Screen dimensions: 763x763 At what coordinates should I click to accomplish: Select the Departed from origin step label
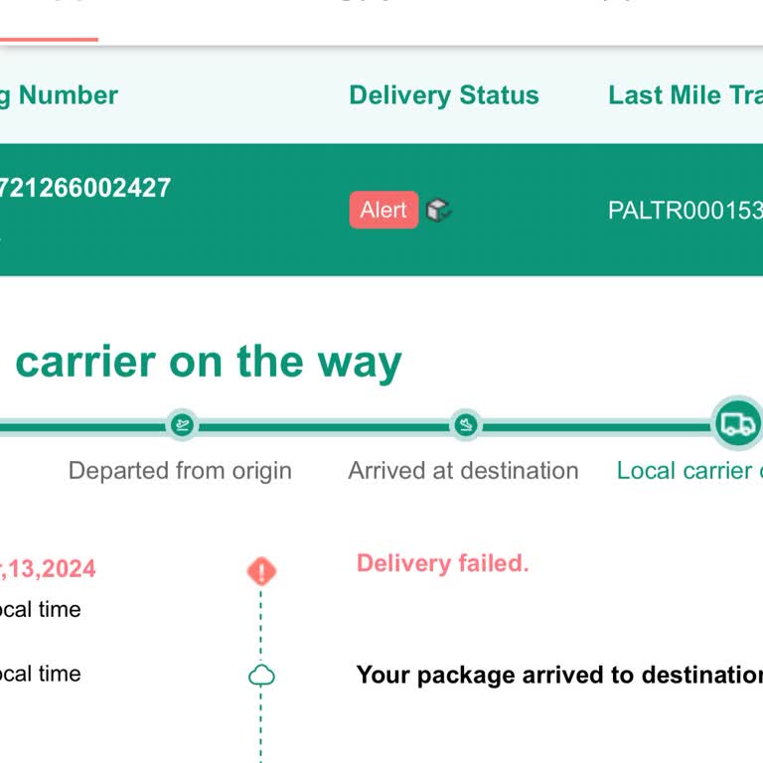pyautogui.click(x=180, y=471)
